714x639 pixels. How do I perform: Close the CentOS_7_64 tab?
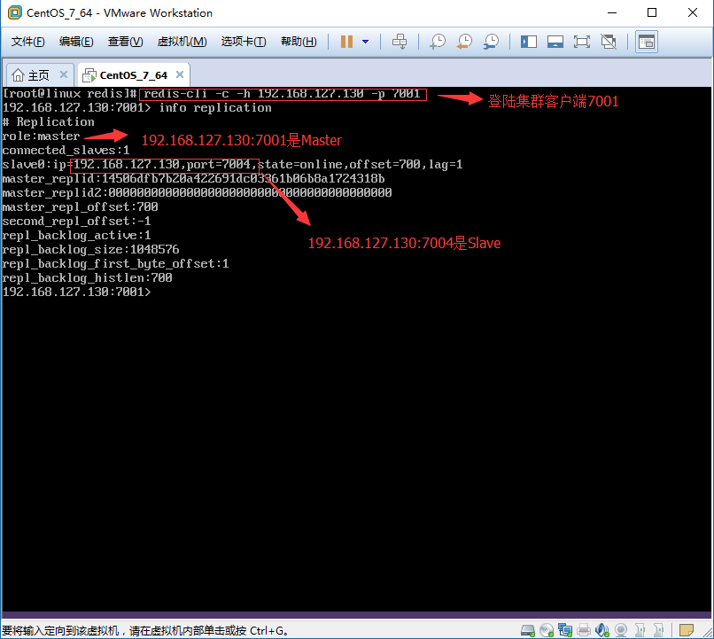180,74
